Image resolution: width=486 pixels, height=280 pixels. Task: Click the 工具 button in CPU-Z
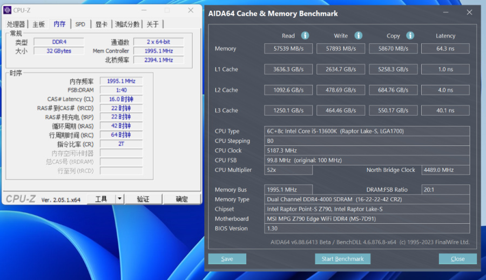pos(101,199)
